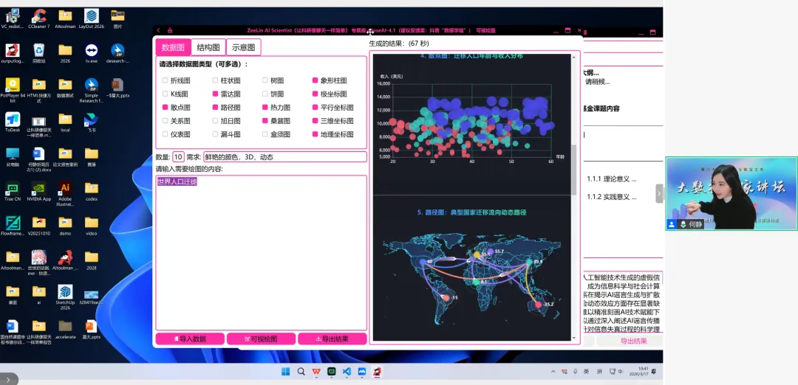Uncheck the 象形柱图 checkbox

[x=316, y=80]
